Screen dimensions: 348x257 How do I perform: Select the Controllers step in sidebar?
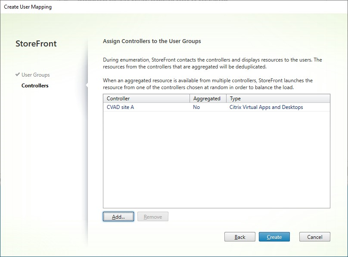point(34,85)
